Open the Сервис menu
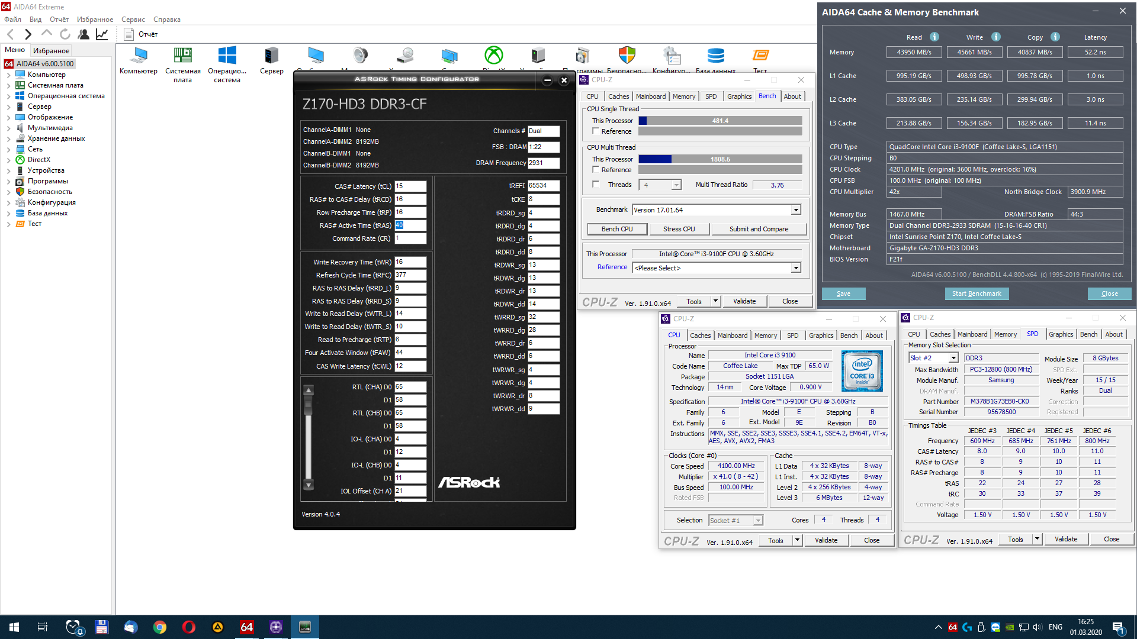The height and width of the screenshot is (639, 1137). pyautogui.click(x=133, y=20)
